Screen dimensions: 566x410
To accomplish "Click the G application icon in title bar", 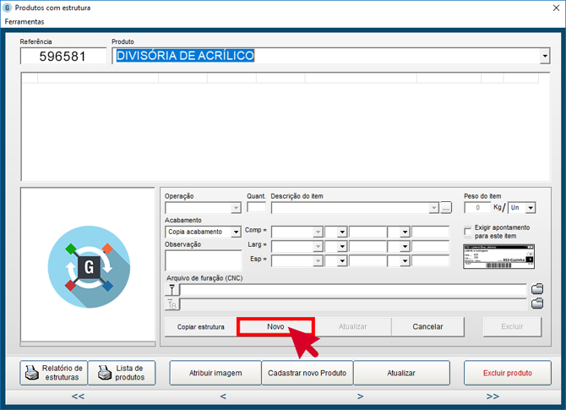I will point(7,8).
